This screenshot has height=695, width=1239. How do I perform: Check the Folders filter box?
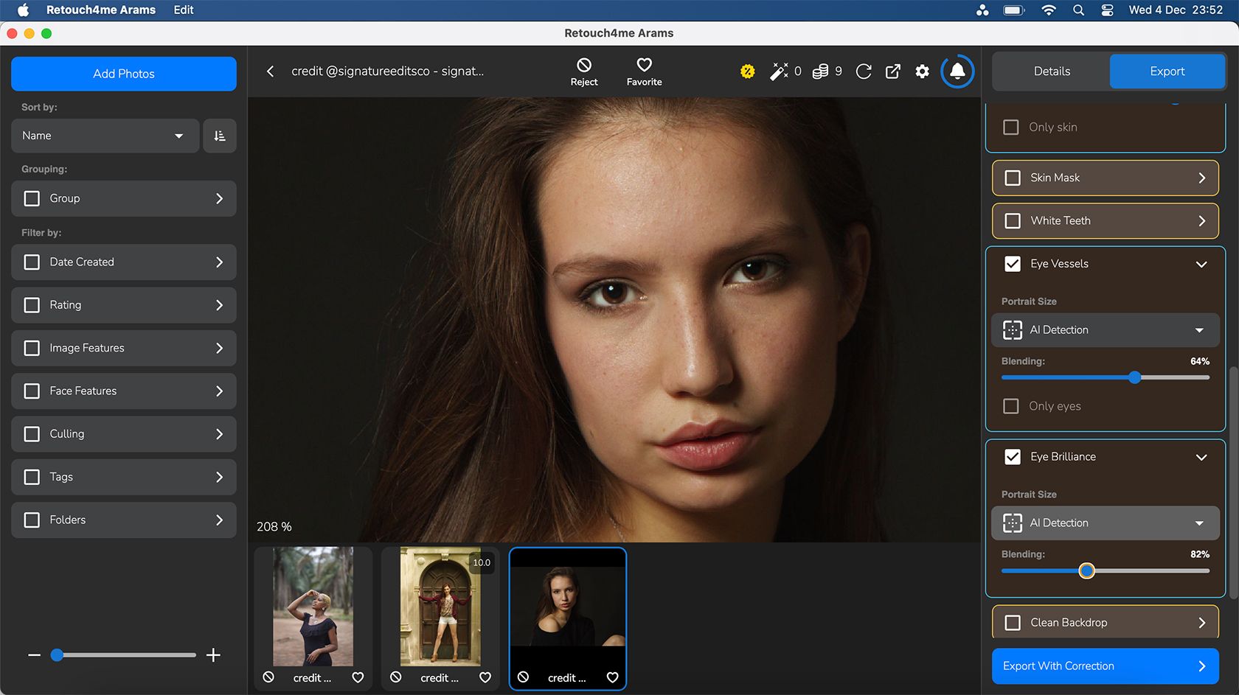[32, 520]
